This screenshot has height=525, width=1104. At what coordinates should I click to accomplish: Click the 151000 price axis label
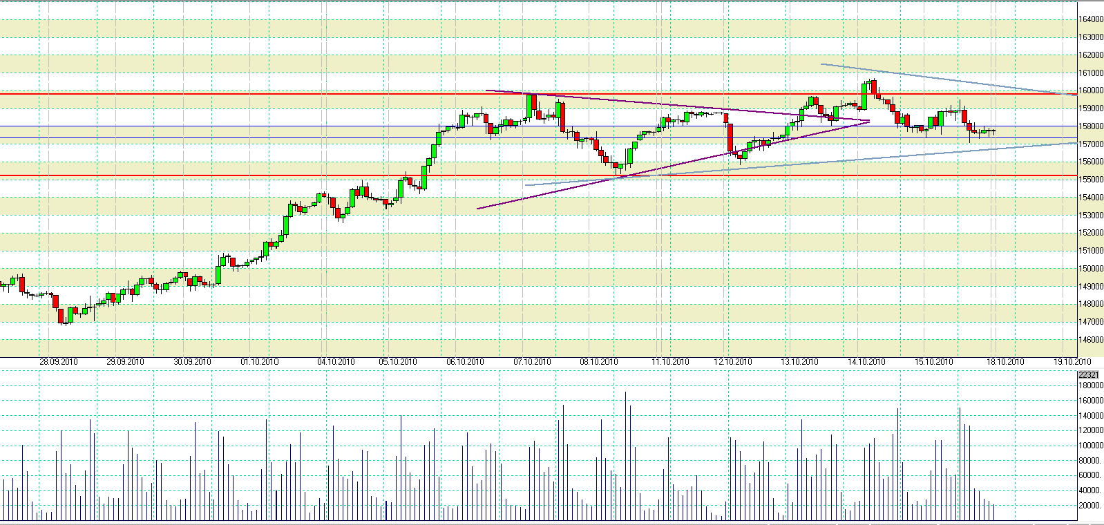pos(1091,251)
